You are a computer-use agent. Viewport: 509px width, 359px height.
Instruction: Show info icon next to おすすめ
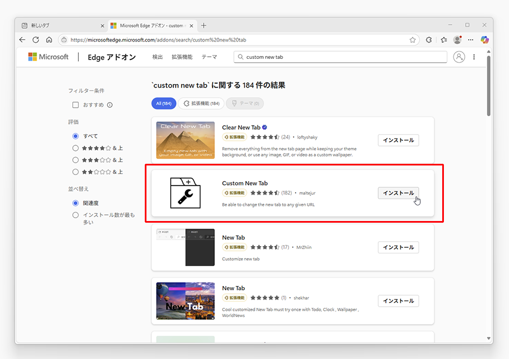tap(110, 105)
